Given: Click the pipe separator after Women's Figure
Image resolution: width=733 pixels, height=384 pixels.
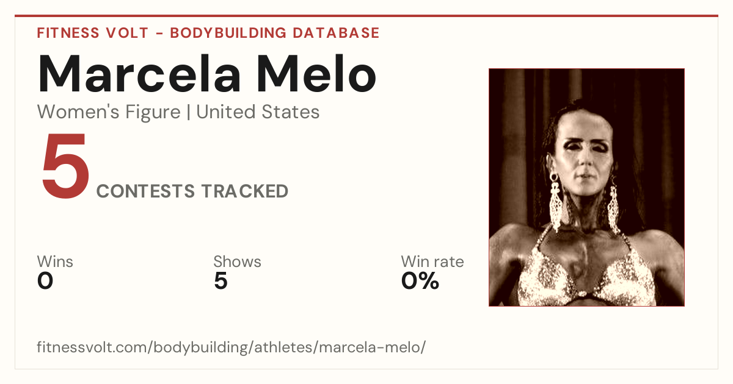Looking at the screenshot, I should 189,112.
